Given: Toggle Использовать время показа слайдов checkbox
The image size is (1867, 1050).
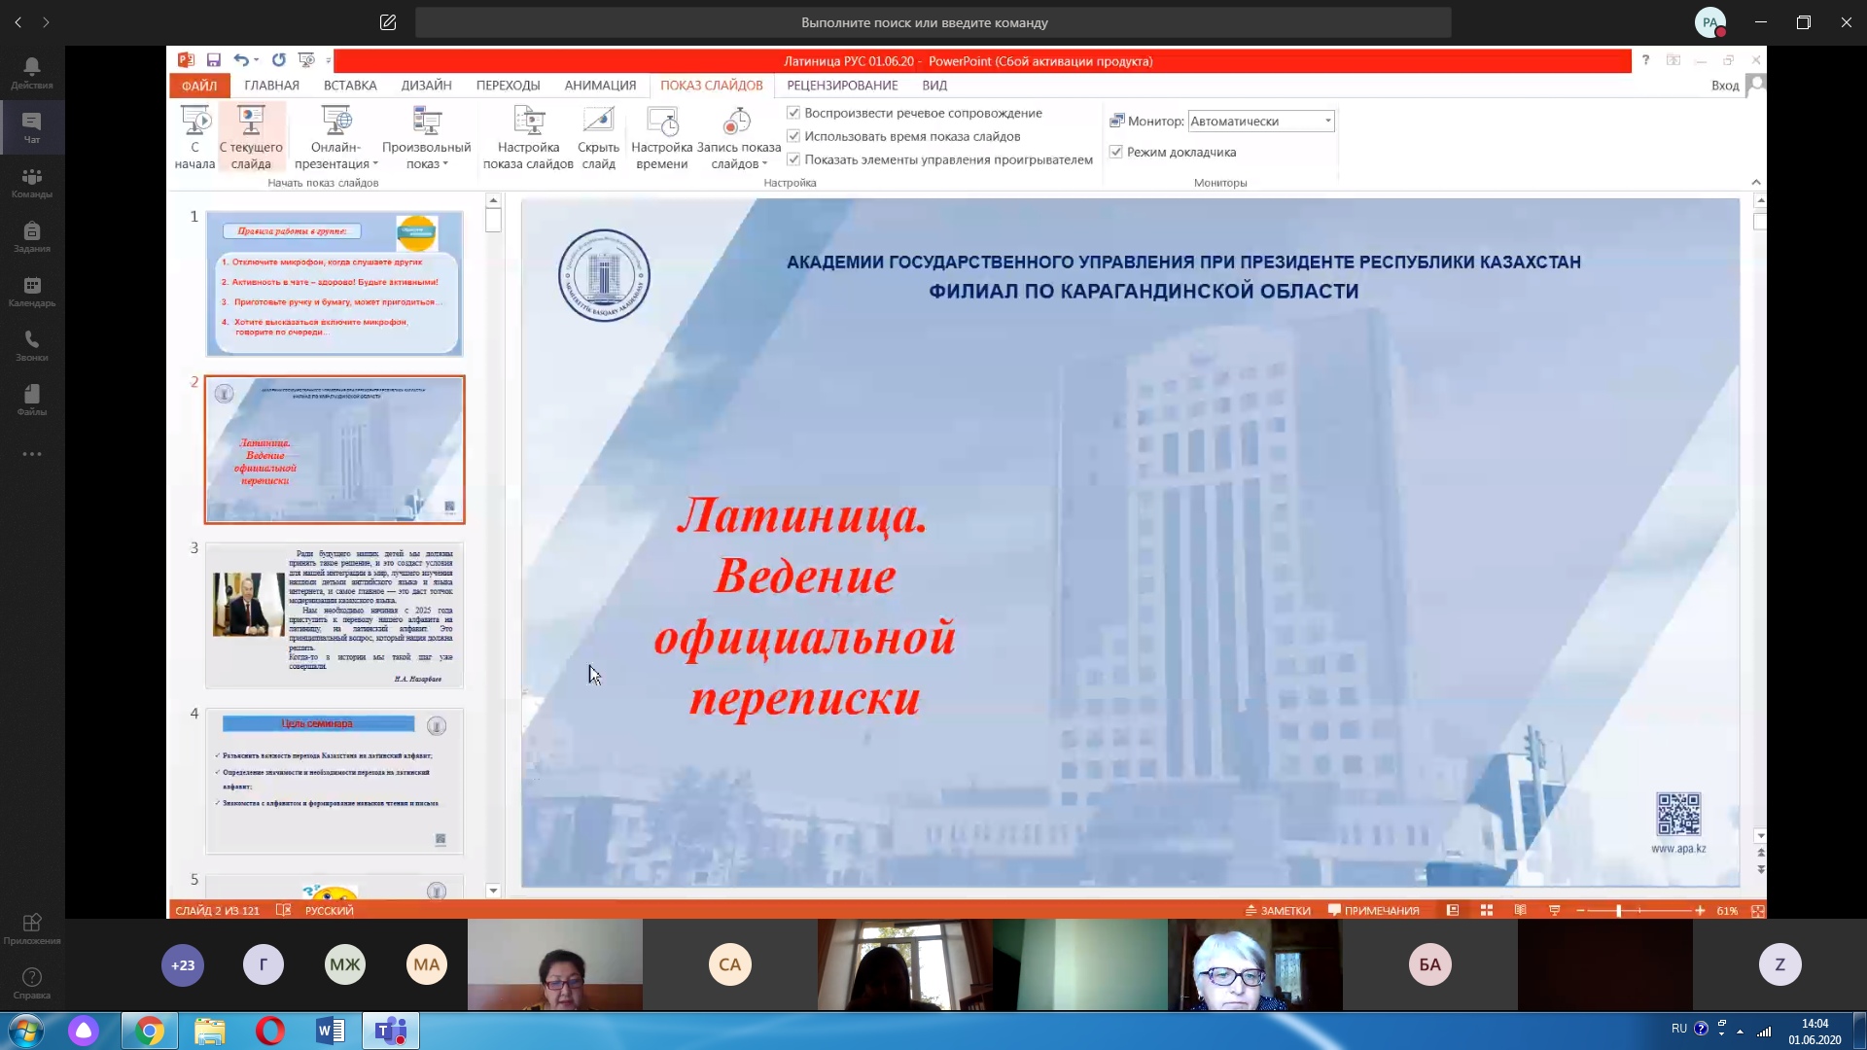Looking at the screenshot, I should point(793,136).
